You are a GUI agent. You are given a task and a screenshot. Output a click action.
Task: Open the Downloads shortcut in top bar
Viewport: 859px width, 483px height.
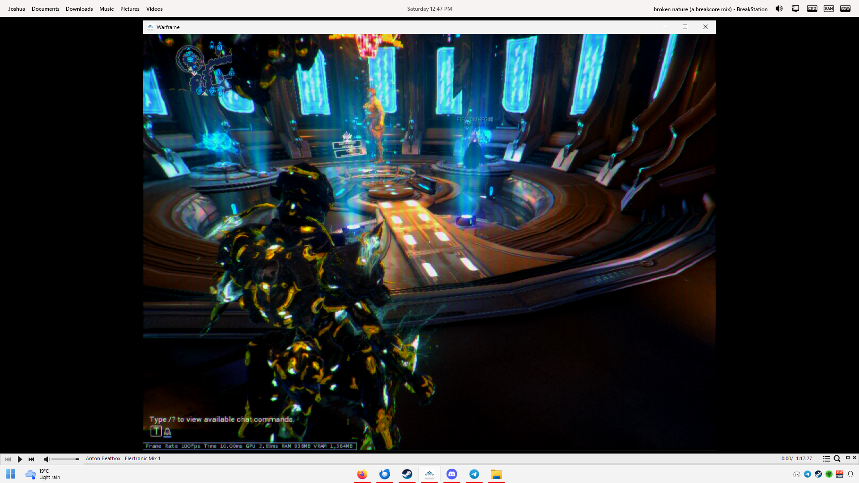[x=79, y=8]
